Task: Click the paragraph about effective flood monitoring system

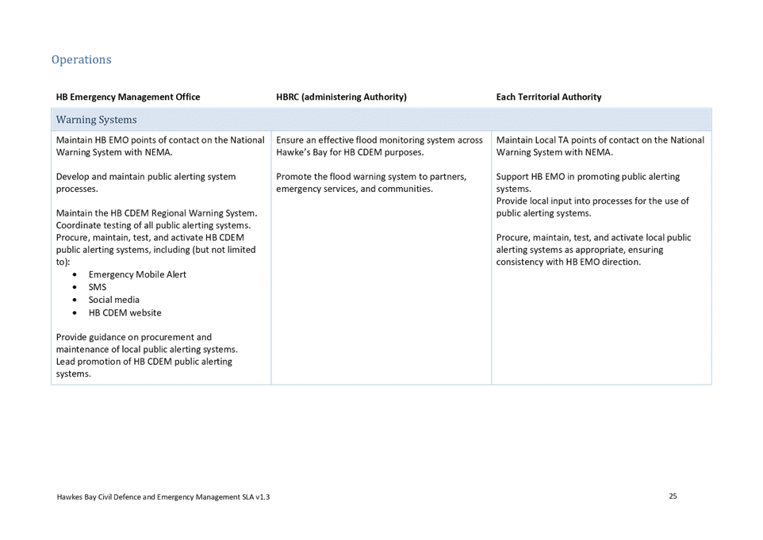Action: (378, 146)
